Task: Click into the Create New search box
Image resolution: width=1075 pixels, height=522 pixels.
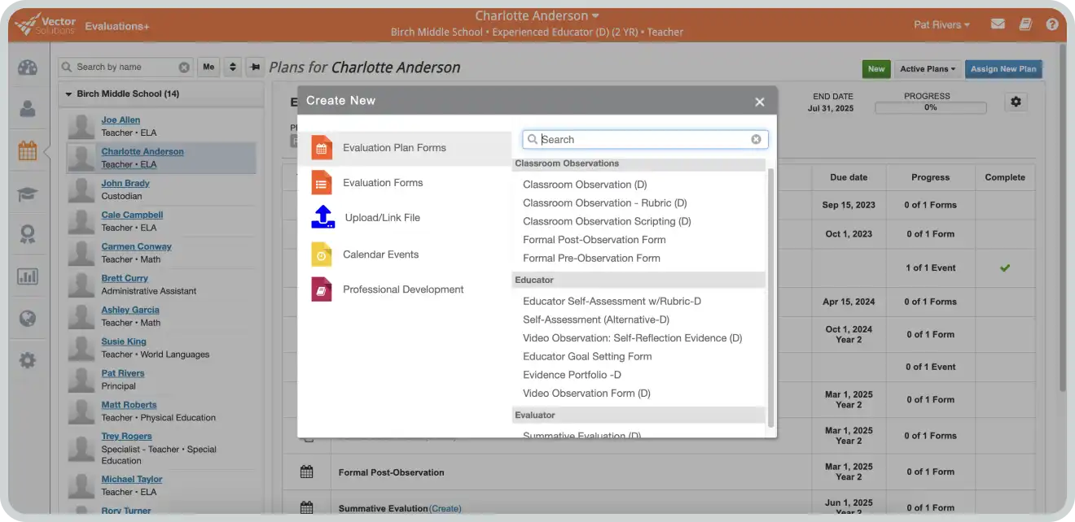Action: pos(643,140)
